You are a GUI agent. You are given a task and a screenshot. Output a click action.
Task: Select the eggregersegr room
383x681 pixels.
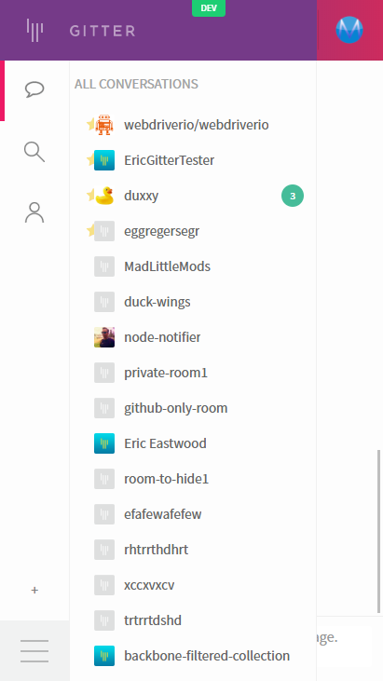point(193,231)
